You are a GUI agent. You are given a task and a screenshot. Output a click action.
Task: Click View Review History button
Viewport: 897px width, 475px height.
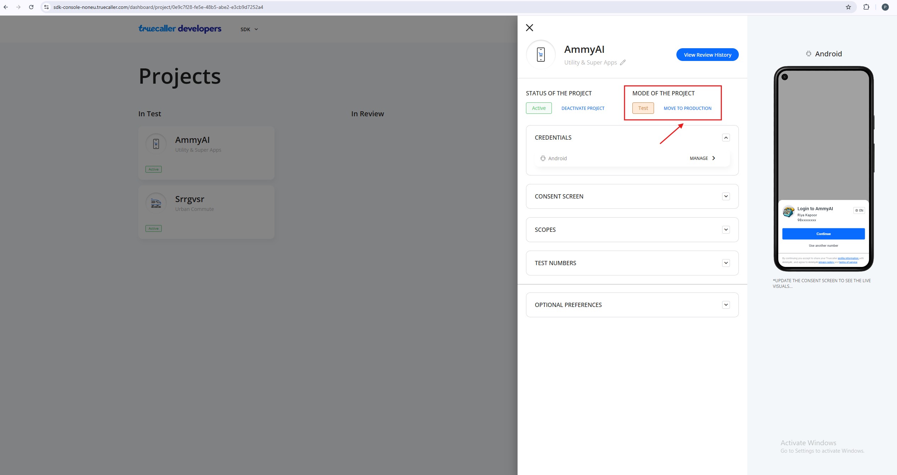pyautogui.click(x=707, y=55)
